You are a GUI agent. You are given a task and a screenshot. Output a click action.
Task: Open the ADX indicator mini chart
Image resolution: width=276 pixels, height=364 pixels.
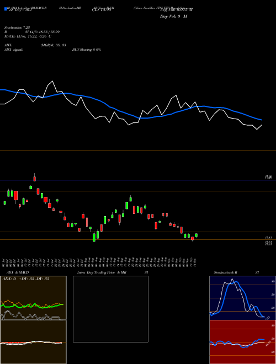[x=33, y=298]
